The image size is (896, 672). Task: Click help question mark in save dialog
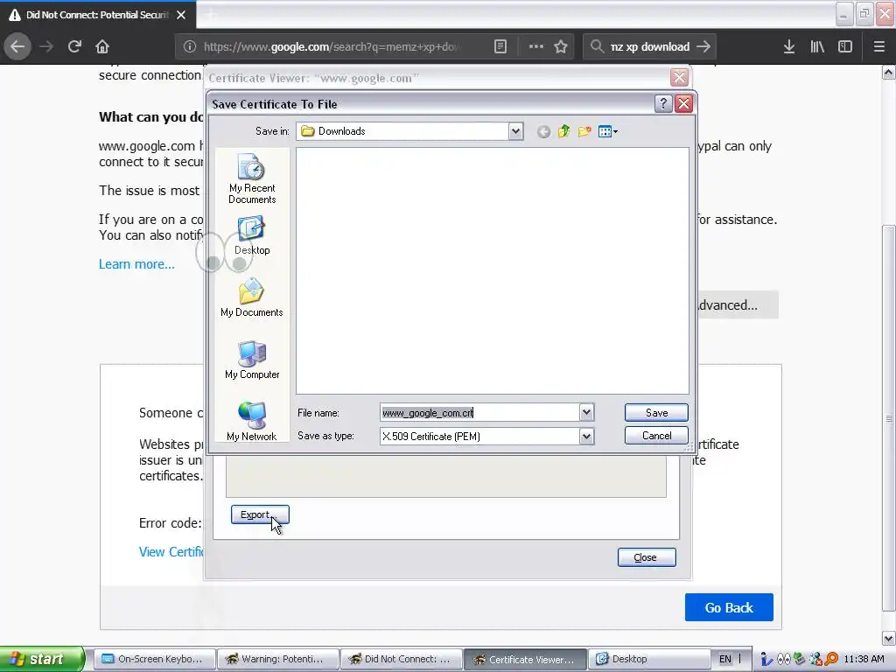point(663,103)
